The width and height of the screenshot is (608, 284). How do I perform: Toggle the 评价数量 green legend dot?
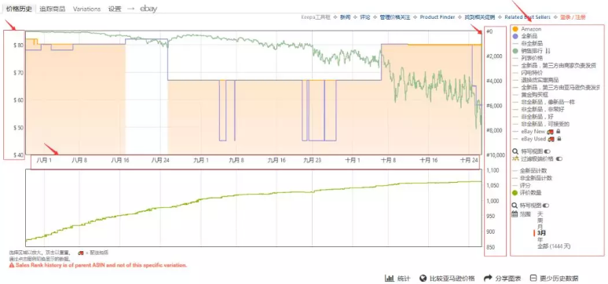click(x=515, y=192)
